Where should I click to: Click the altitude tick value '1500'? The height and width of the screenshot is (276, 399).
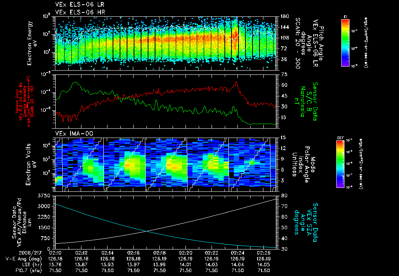(44, 228)
